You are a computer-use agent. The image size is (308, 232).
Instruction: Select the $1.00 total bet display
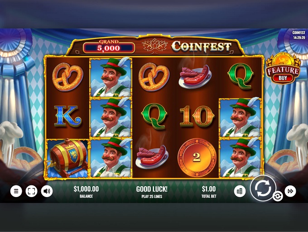pyautogui.click(x=209, y=192)
